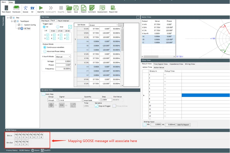Open the Group1 dropdown

tap(53, 100)
